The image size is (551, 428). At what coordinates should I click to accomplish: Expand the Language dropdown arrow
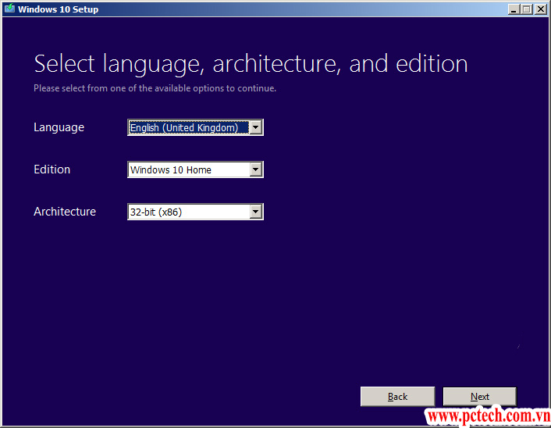coord(255,127)
